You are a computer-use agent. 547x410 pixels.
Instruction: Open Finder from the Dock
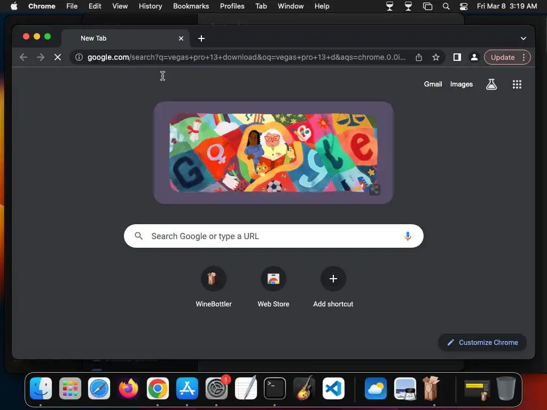[41, 388]
